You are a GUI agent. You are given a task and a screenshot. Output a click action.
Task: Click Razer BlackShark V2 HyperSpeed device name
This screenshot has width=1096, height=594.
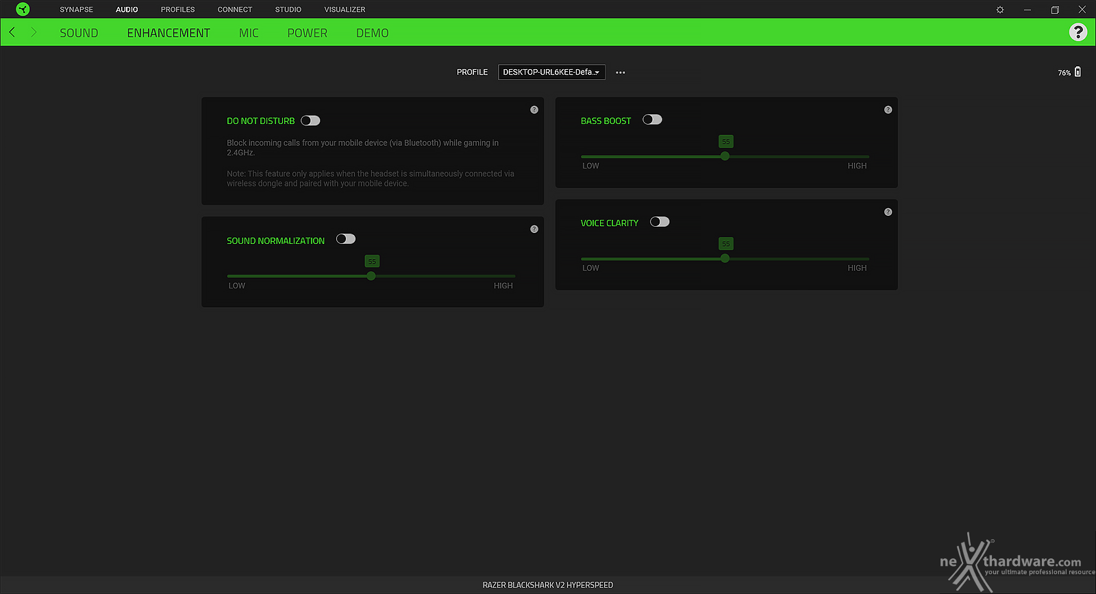(x=548, y=585)
